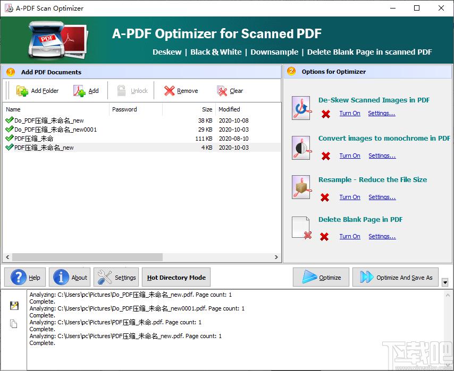454x371 pixels.
Task: Switch to Hot Directory Mode
Action: [x=176, y=277]
